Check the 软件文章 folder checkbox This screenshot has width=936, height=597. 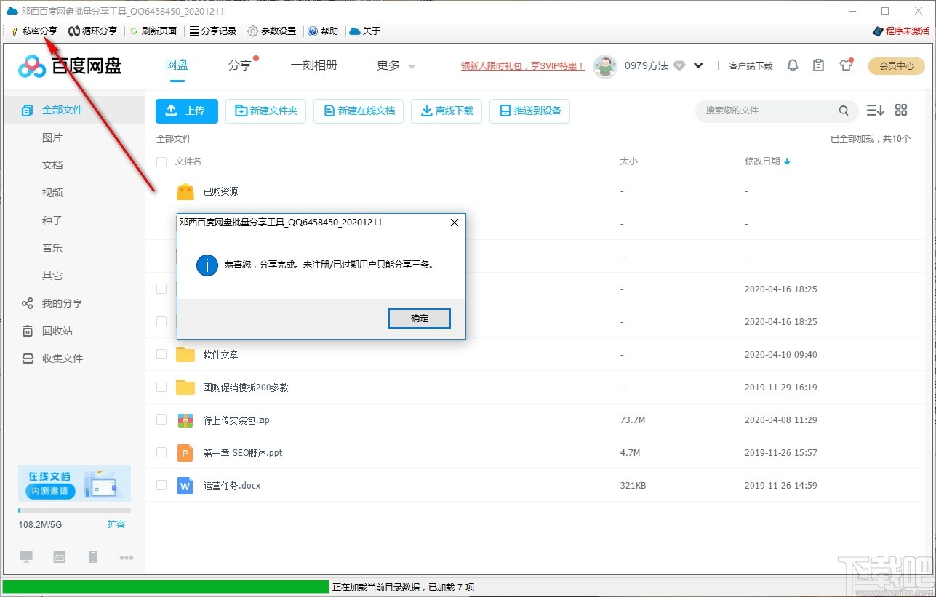pyautogui.click(x=161, y=354)
